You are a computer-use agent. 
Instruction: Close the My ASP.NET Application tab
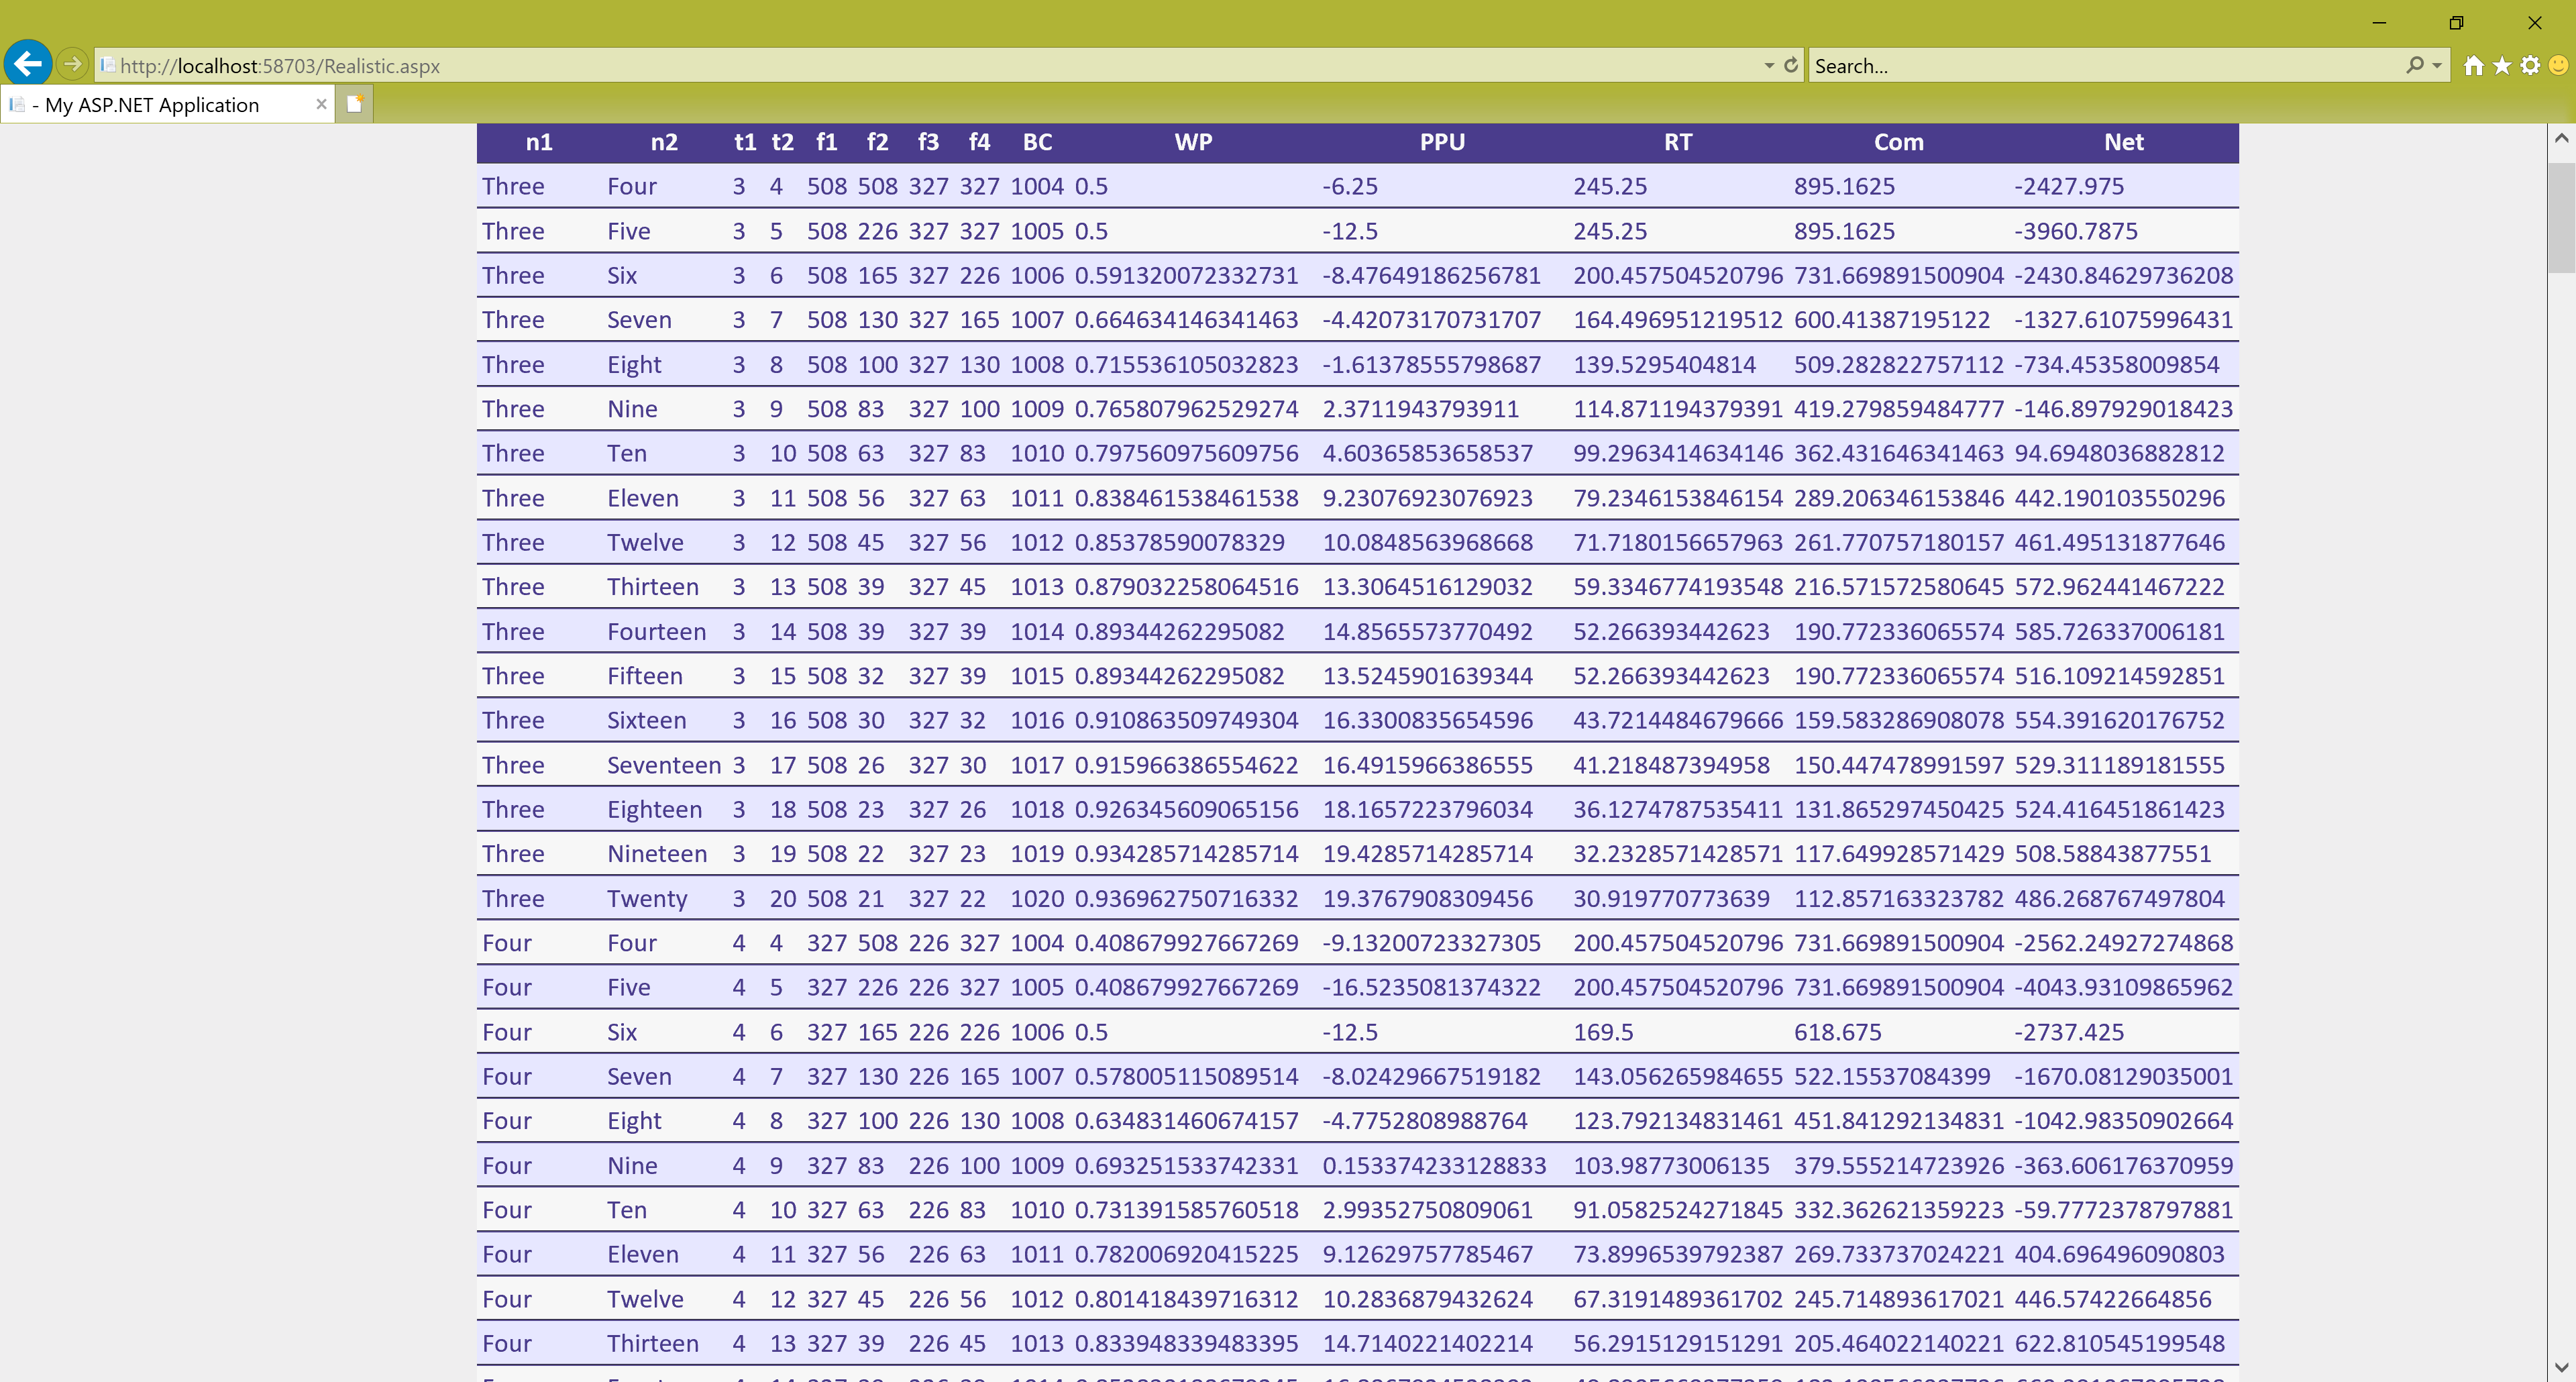[x=321, y=104]
